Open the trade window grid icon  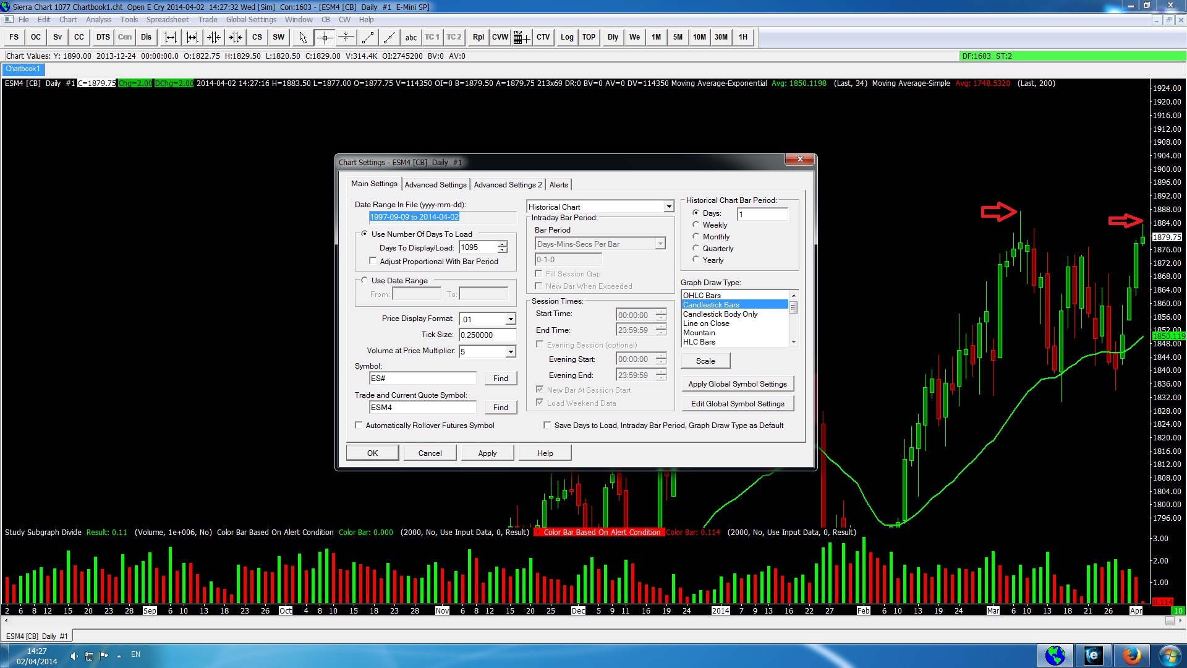click(x=521, y=37)
